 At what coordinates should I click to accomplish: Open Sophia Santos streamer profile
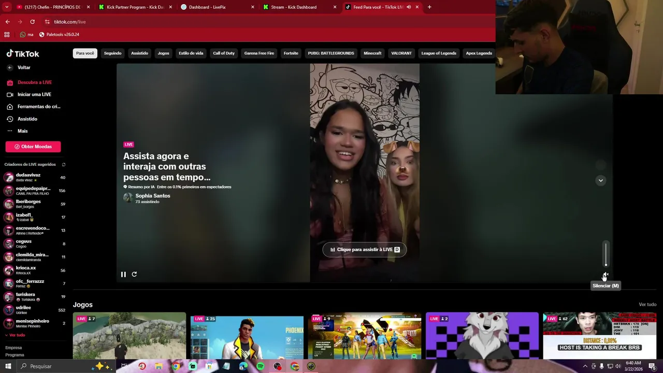coord(153,196)
